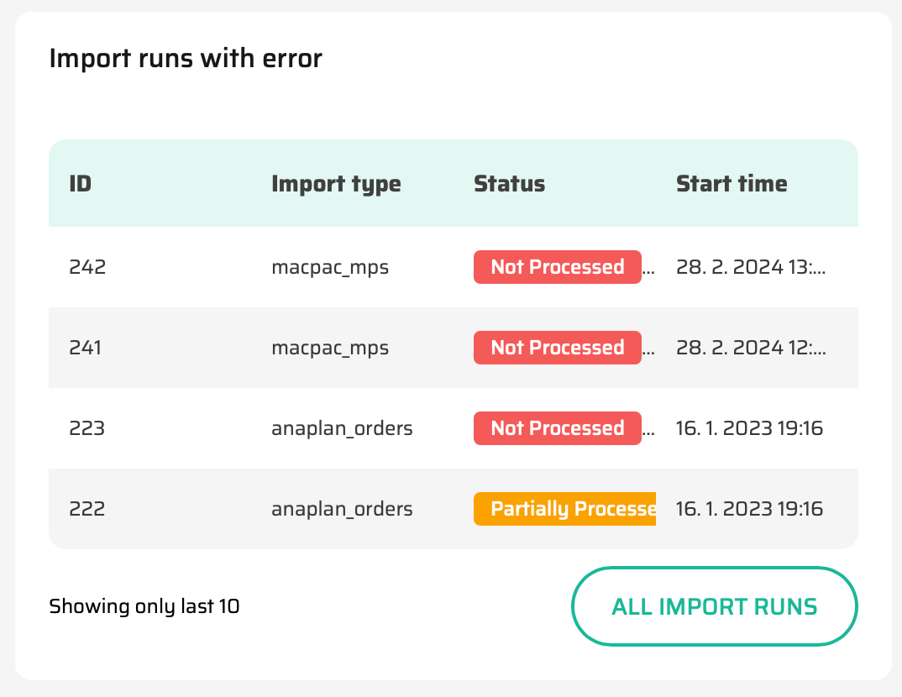Click the Start time column header
The width and height of the screenshot is (902, 697).
[732, 184]
